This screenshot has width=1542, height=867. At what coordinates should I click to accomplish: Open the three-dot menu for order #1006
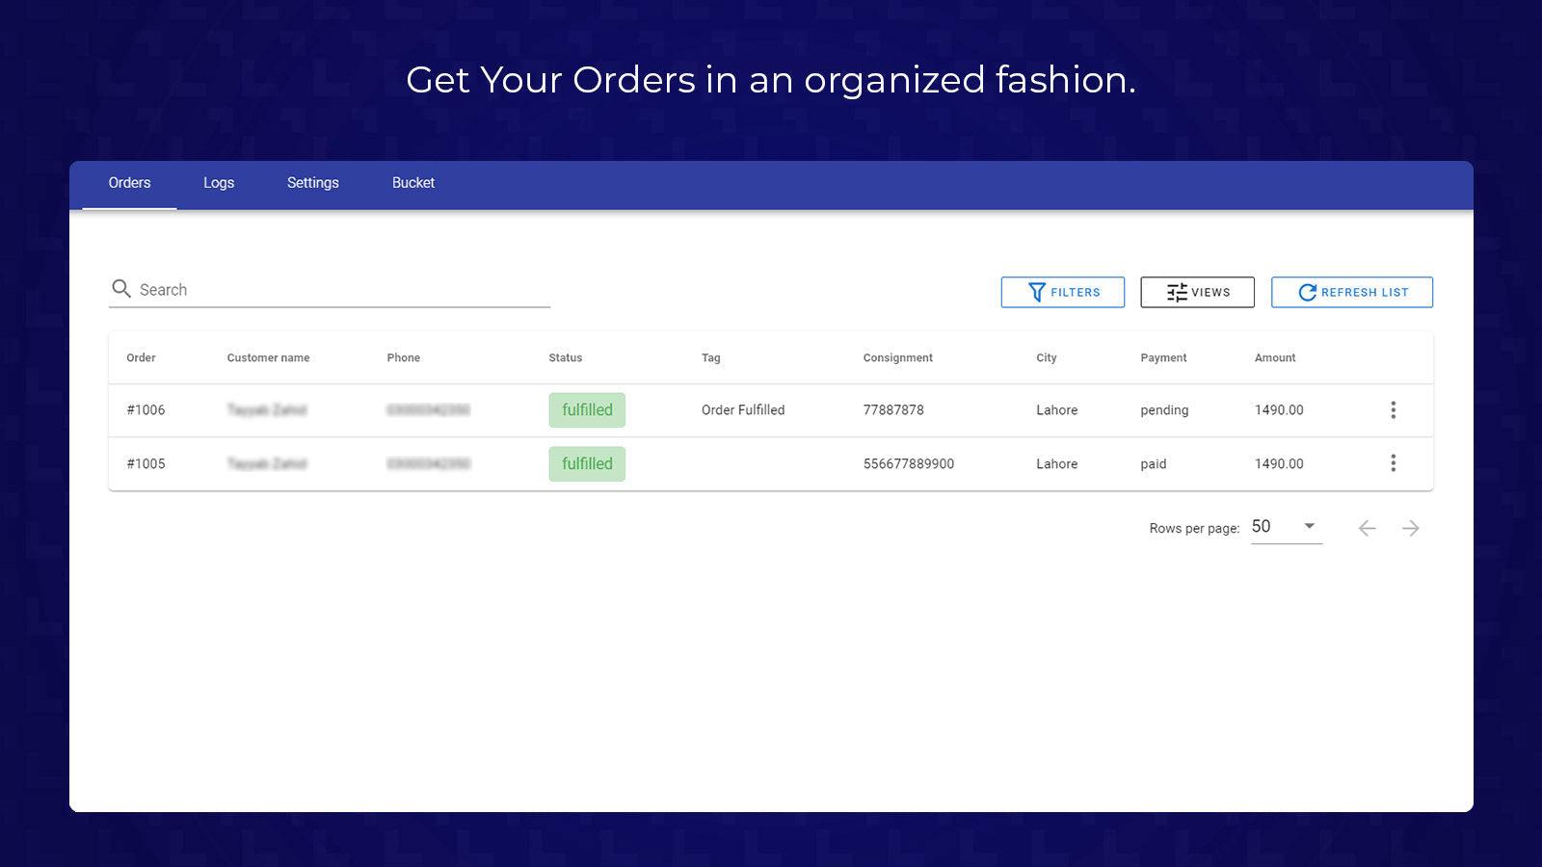point(1393,410)
